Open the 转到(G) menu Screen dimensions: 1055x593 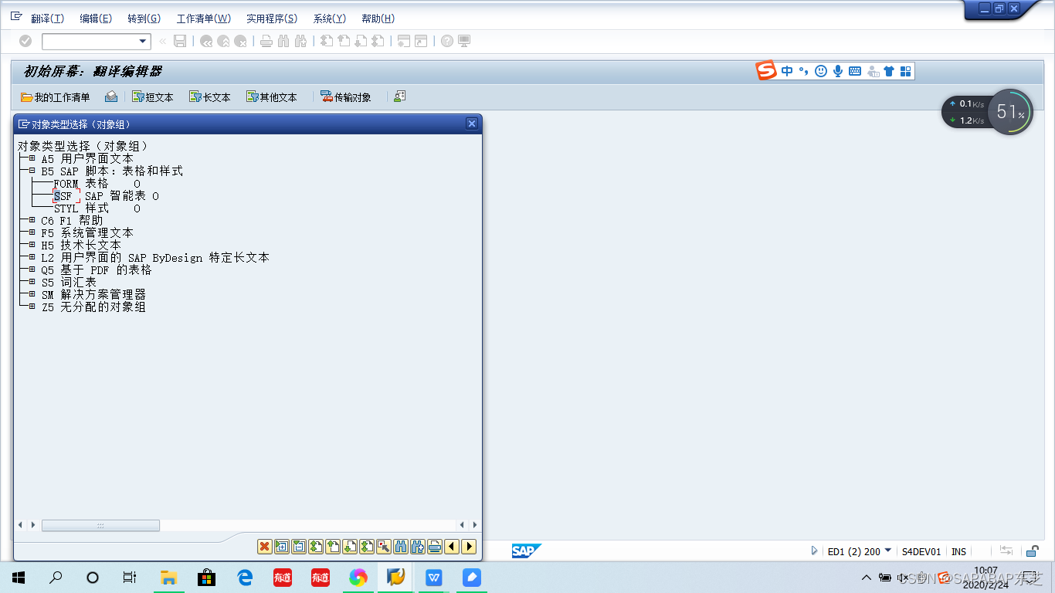point(144,19)
